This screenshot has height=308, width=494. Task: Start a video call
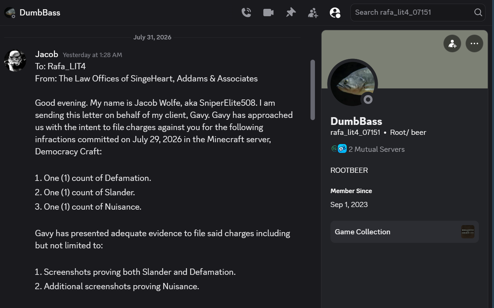[268, 13]
